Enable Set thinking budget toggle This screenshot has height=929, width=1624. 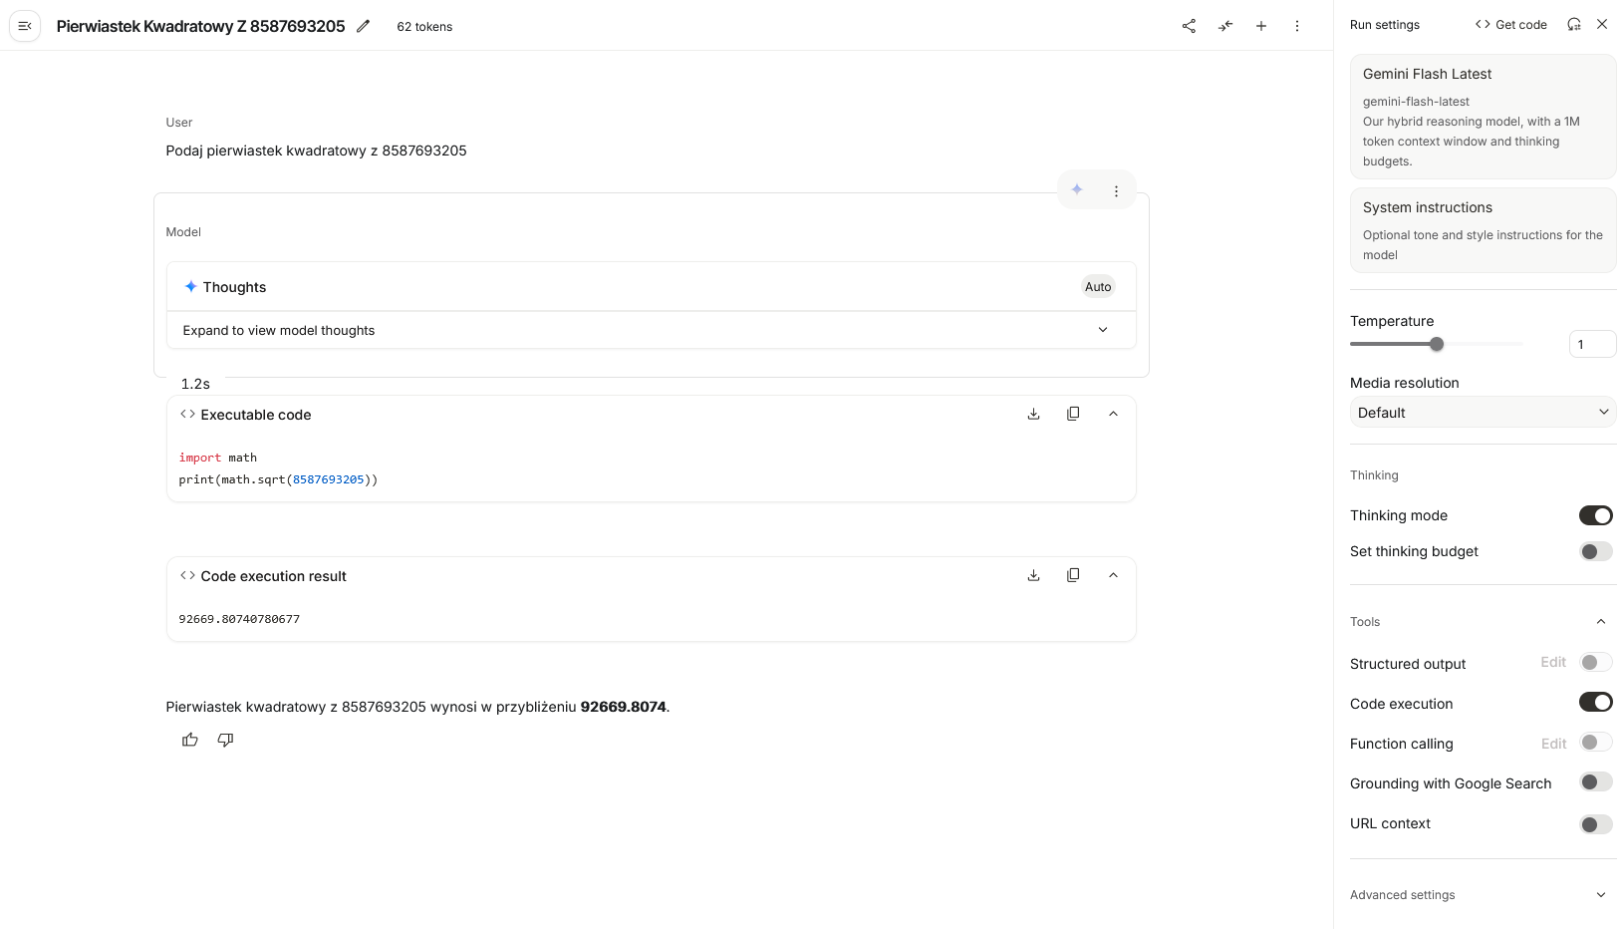point(1595,551)
